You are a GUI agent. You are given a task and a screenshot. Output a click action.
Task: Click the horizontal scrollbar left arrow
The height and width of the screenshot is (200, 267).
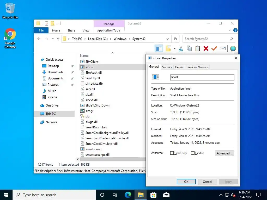78,159
